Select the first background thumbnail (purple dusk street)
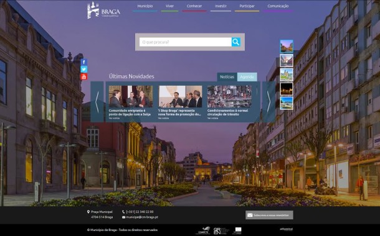 (287, 46)
